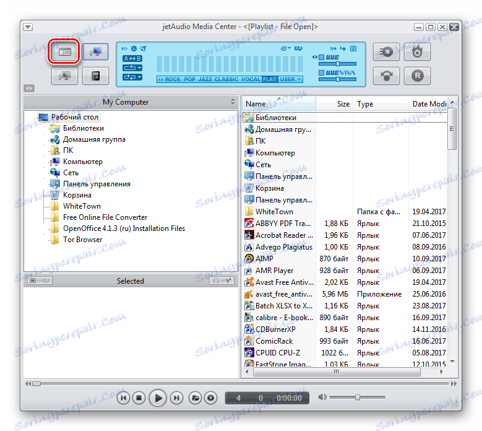
Task: Open the reverb effects dropdown with spiral icon
Action: [286, 48]
